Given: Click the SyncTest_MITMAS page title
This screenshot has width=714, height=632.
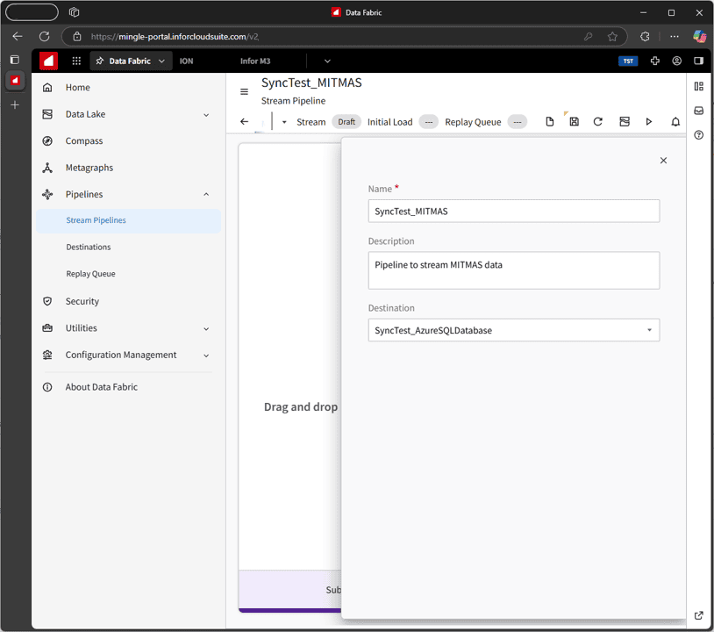Looking at the screenshot, I should pos(311,83).
